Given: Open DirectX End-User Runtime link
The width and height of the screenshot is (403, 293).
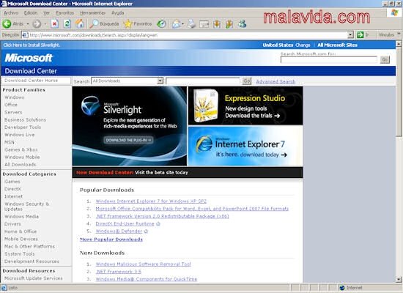Looking at the screenshot, I should coord(125,223).
